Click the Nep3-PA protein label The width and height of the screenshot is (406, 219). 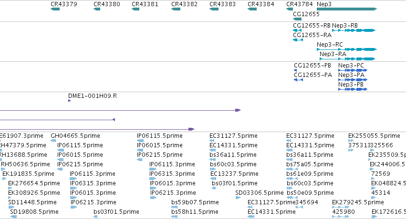pyautogui.click(x=351, y=75)
